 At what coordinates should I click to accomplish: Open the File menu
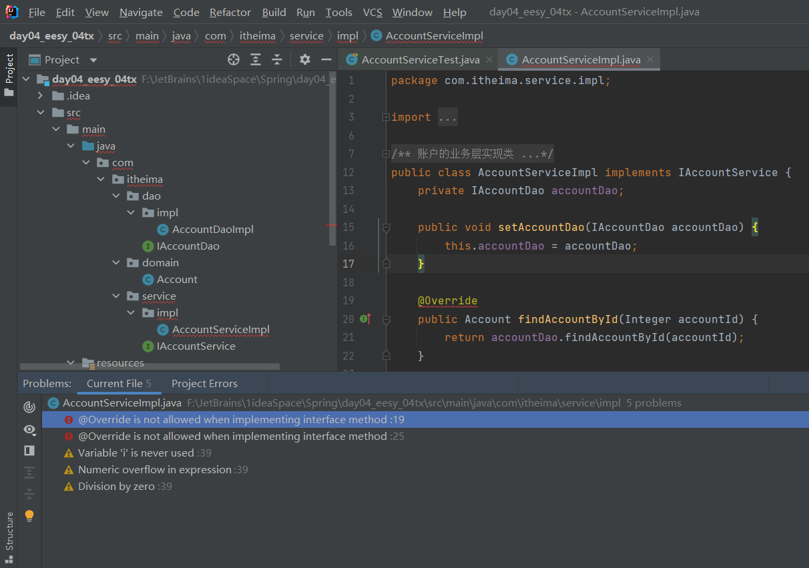(37, 12)
